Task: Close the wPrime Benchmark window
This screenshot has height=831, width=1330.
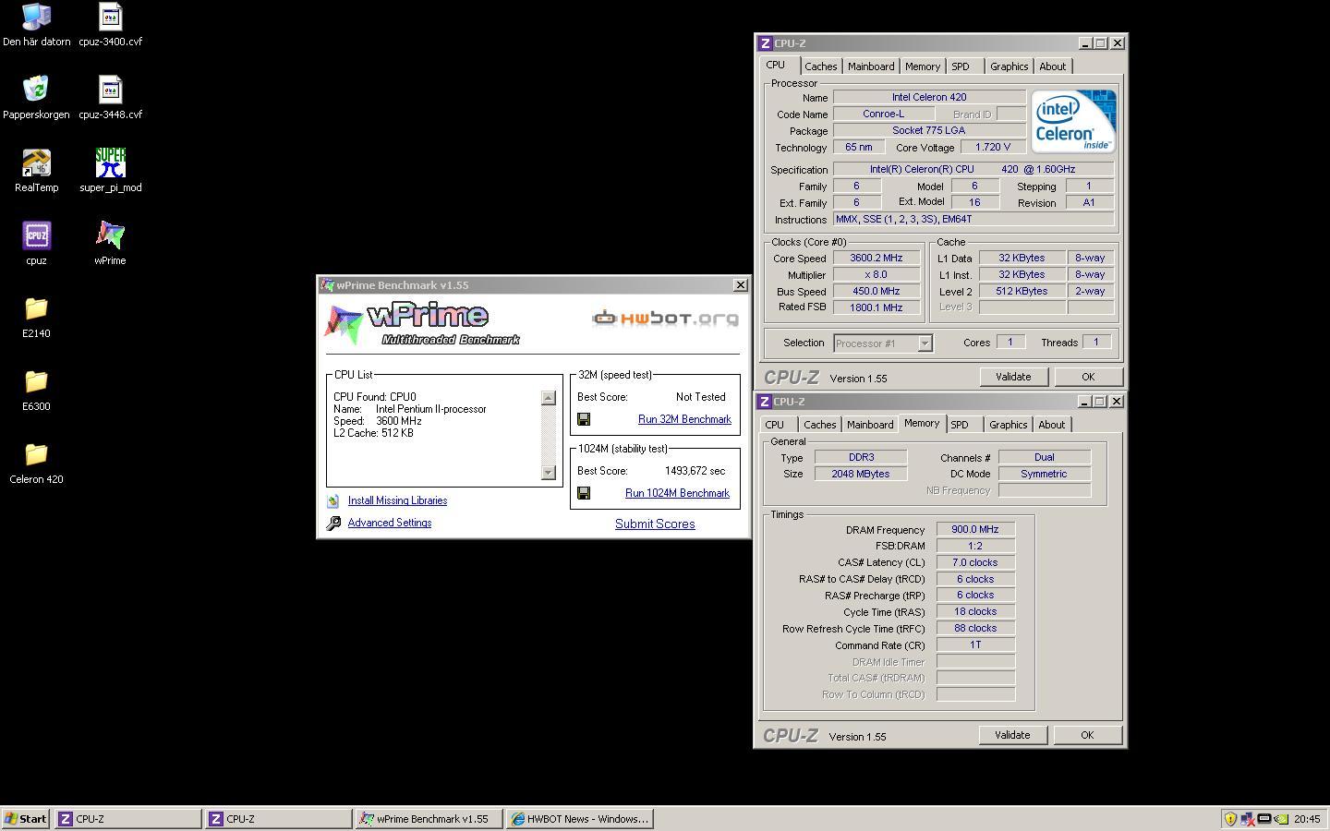Action: 740,285
